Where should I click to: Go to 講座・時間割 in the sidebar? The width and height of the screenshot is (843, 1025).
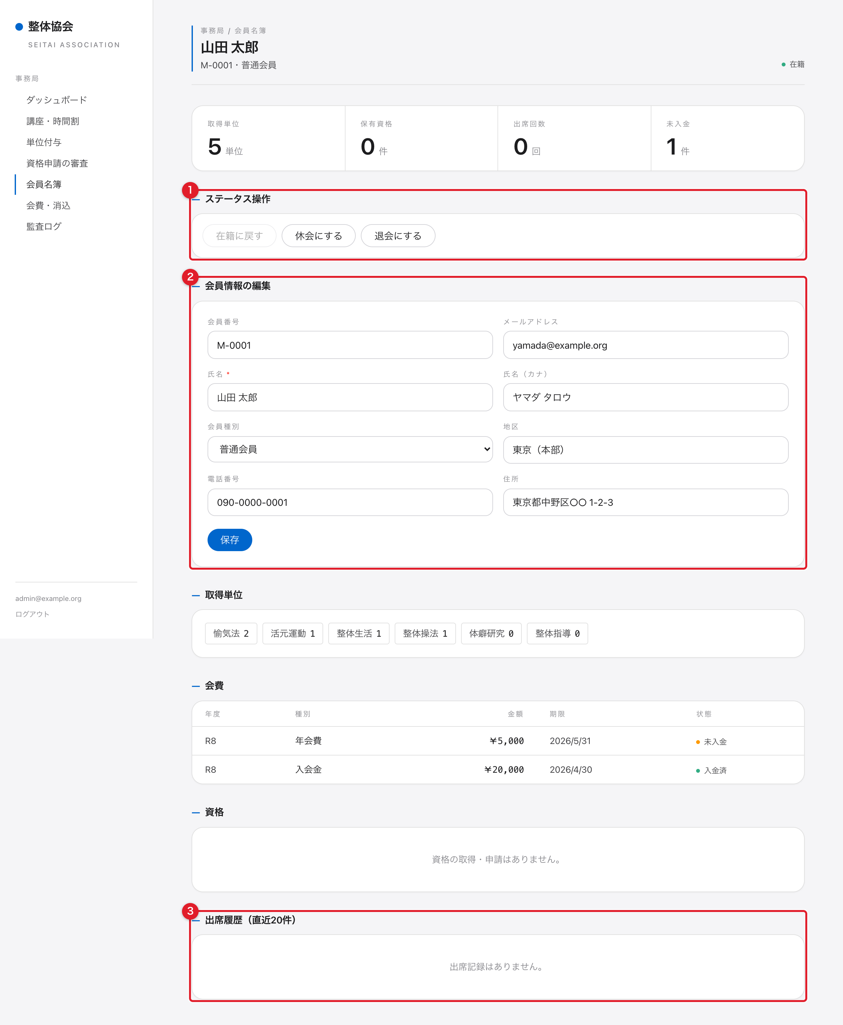[x=52, y=121]
